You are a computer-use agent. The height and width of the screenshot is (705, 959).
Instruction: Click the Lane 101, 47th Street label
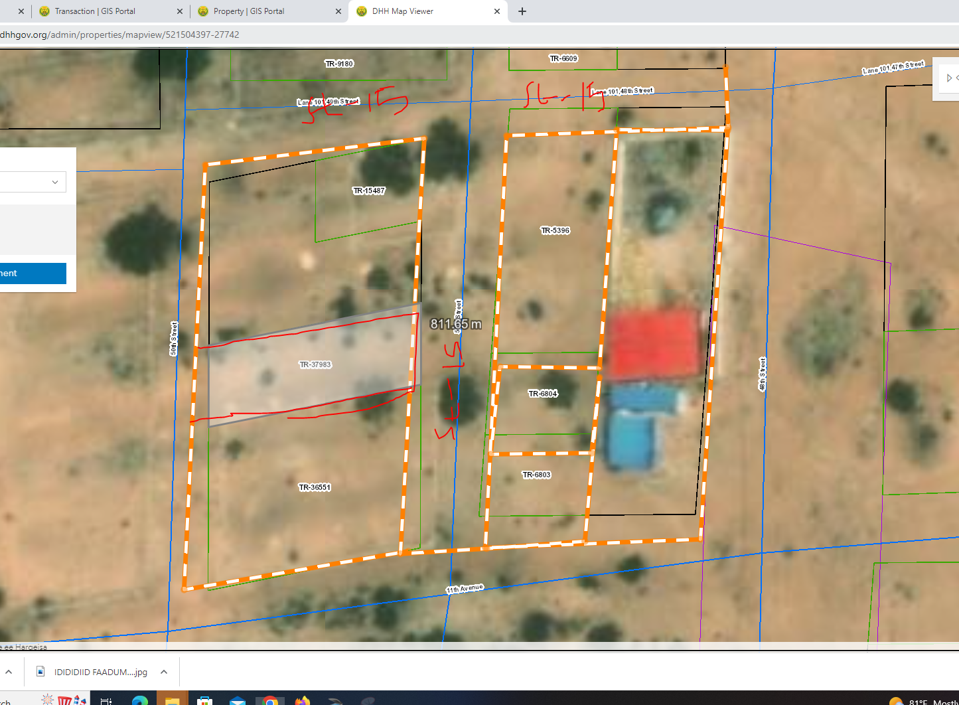point(893,67)
